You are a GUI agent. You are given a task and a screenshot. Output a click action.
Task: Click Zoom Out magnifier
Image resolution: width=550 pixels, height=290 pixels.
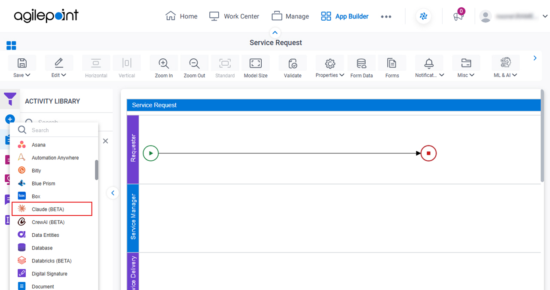pyautogui.click(x=195, y=63)
